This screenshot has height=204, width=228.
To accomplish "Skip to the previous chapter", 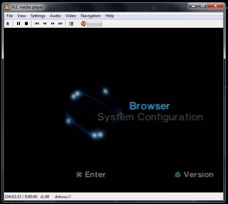I will (x=37, y=24).
